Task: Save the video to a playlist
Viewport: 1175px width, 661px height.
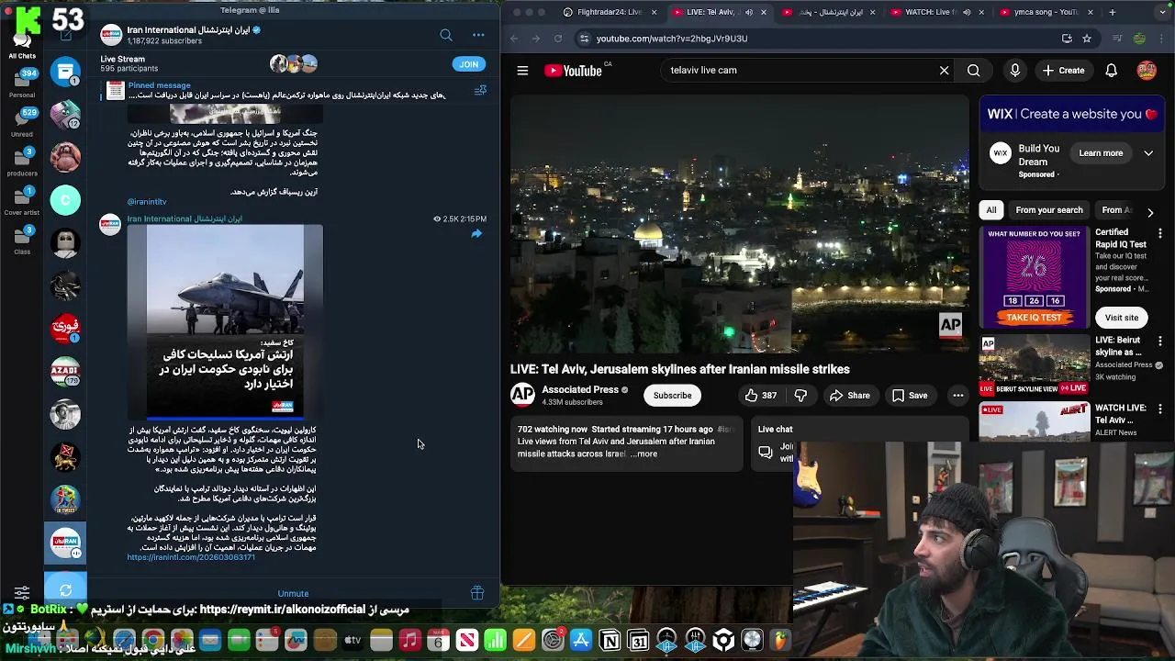Action: [910, 396]
